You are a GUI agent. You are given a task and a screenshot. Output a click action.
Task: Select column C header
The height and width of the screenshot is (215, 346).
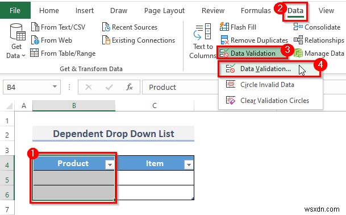coord(155,106)
